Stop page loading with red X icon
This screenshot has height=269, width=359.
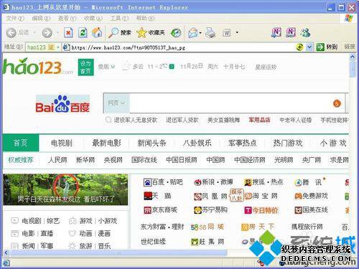pyautogui.click(x=68, y=33)
